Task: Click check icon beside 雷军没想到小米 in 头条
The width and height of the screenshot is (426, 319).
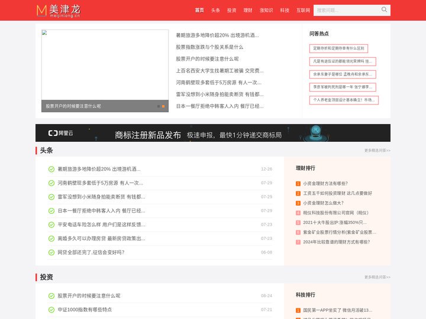Action: pyautogui.click(x=51, y=197)
